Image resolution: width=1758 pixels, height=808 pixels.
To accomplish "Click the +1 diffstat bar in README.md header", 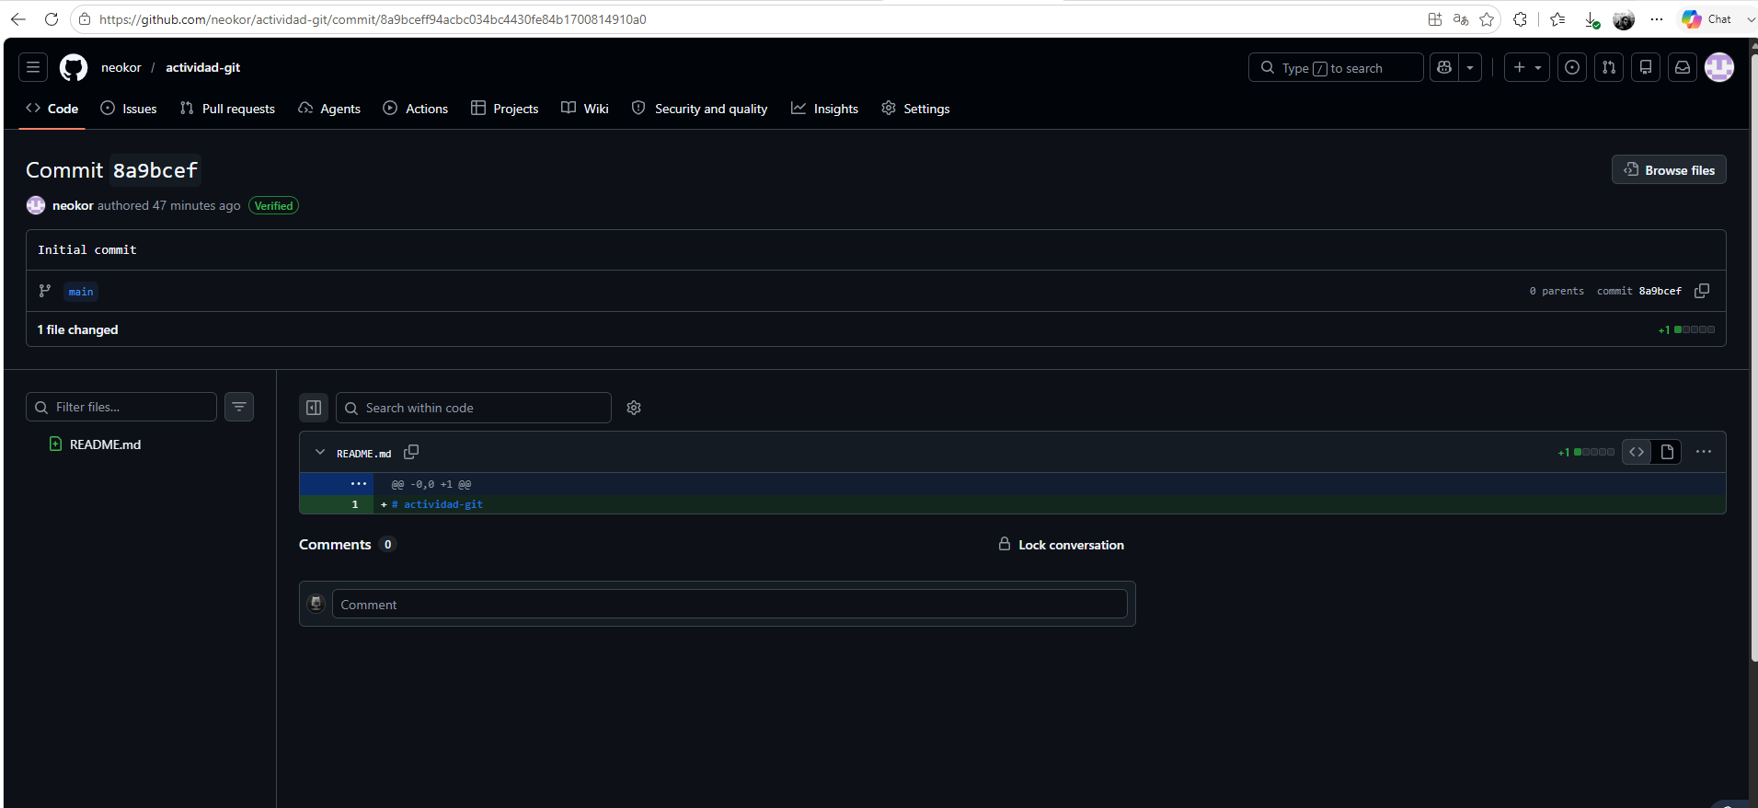I will point(1586,452).
